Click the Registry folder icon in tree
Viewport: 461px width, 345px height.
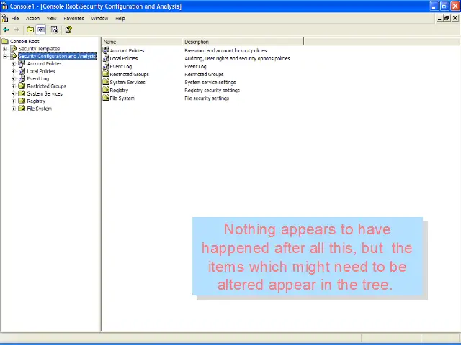(x=22, y=101)
